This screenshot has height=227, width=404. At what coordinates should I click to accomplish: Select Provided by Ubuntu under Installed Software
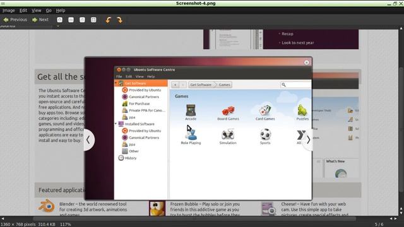[141, 131]
